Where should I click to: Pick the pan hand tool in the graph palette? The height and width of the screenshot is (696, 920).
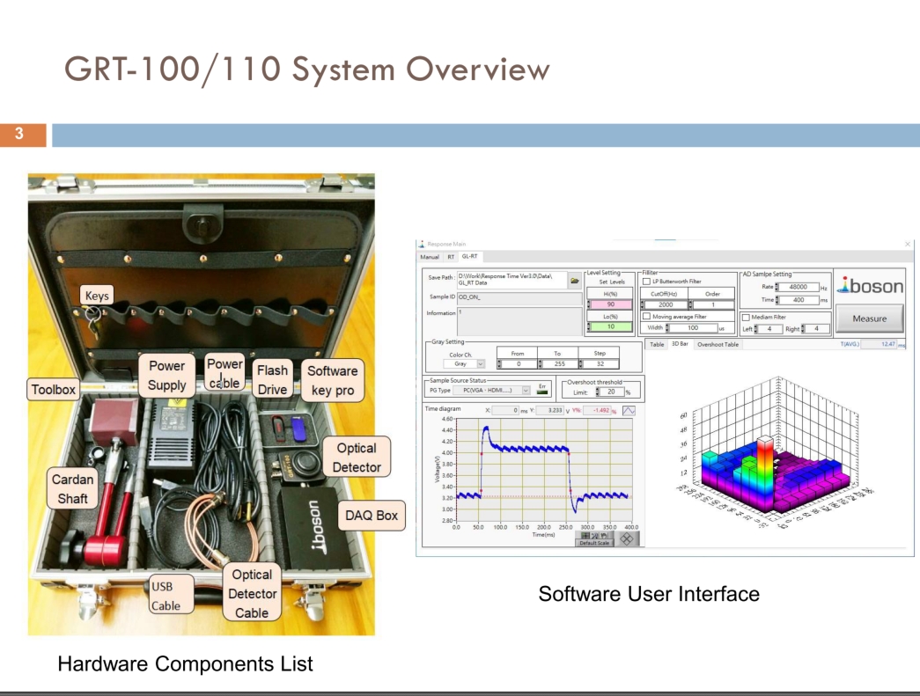tap(603, 535)
